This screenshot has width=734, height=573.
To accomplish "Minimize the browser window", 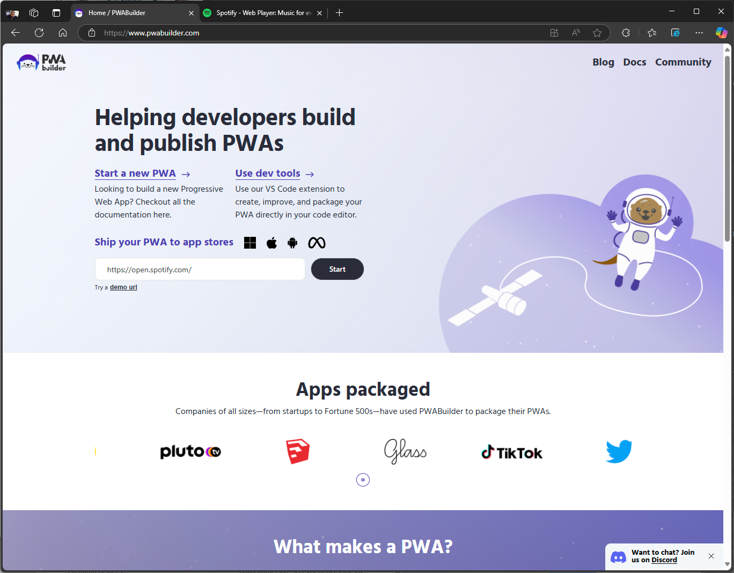I will [x=672, y=11].
